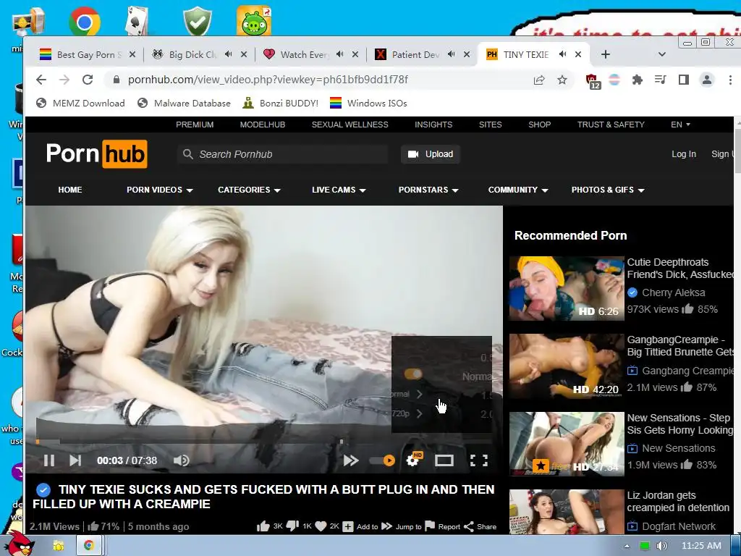Open the Windows ISOs bookmark
This screenshot has width=741, height=556.
pyautogui.click(x=368, y=103)
